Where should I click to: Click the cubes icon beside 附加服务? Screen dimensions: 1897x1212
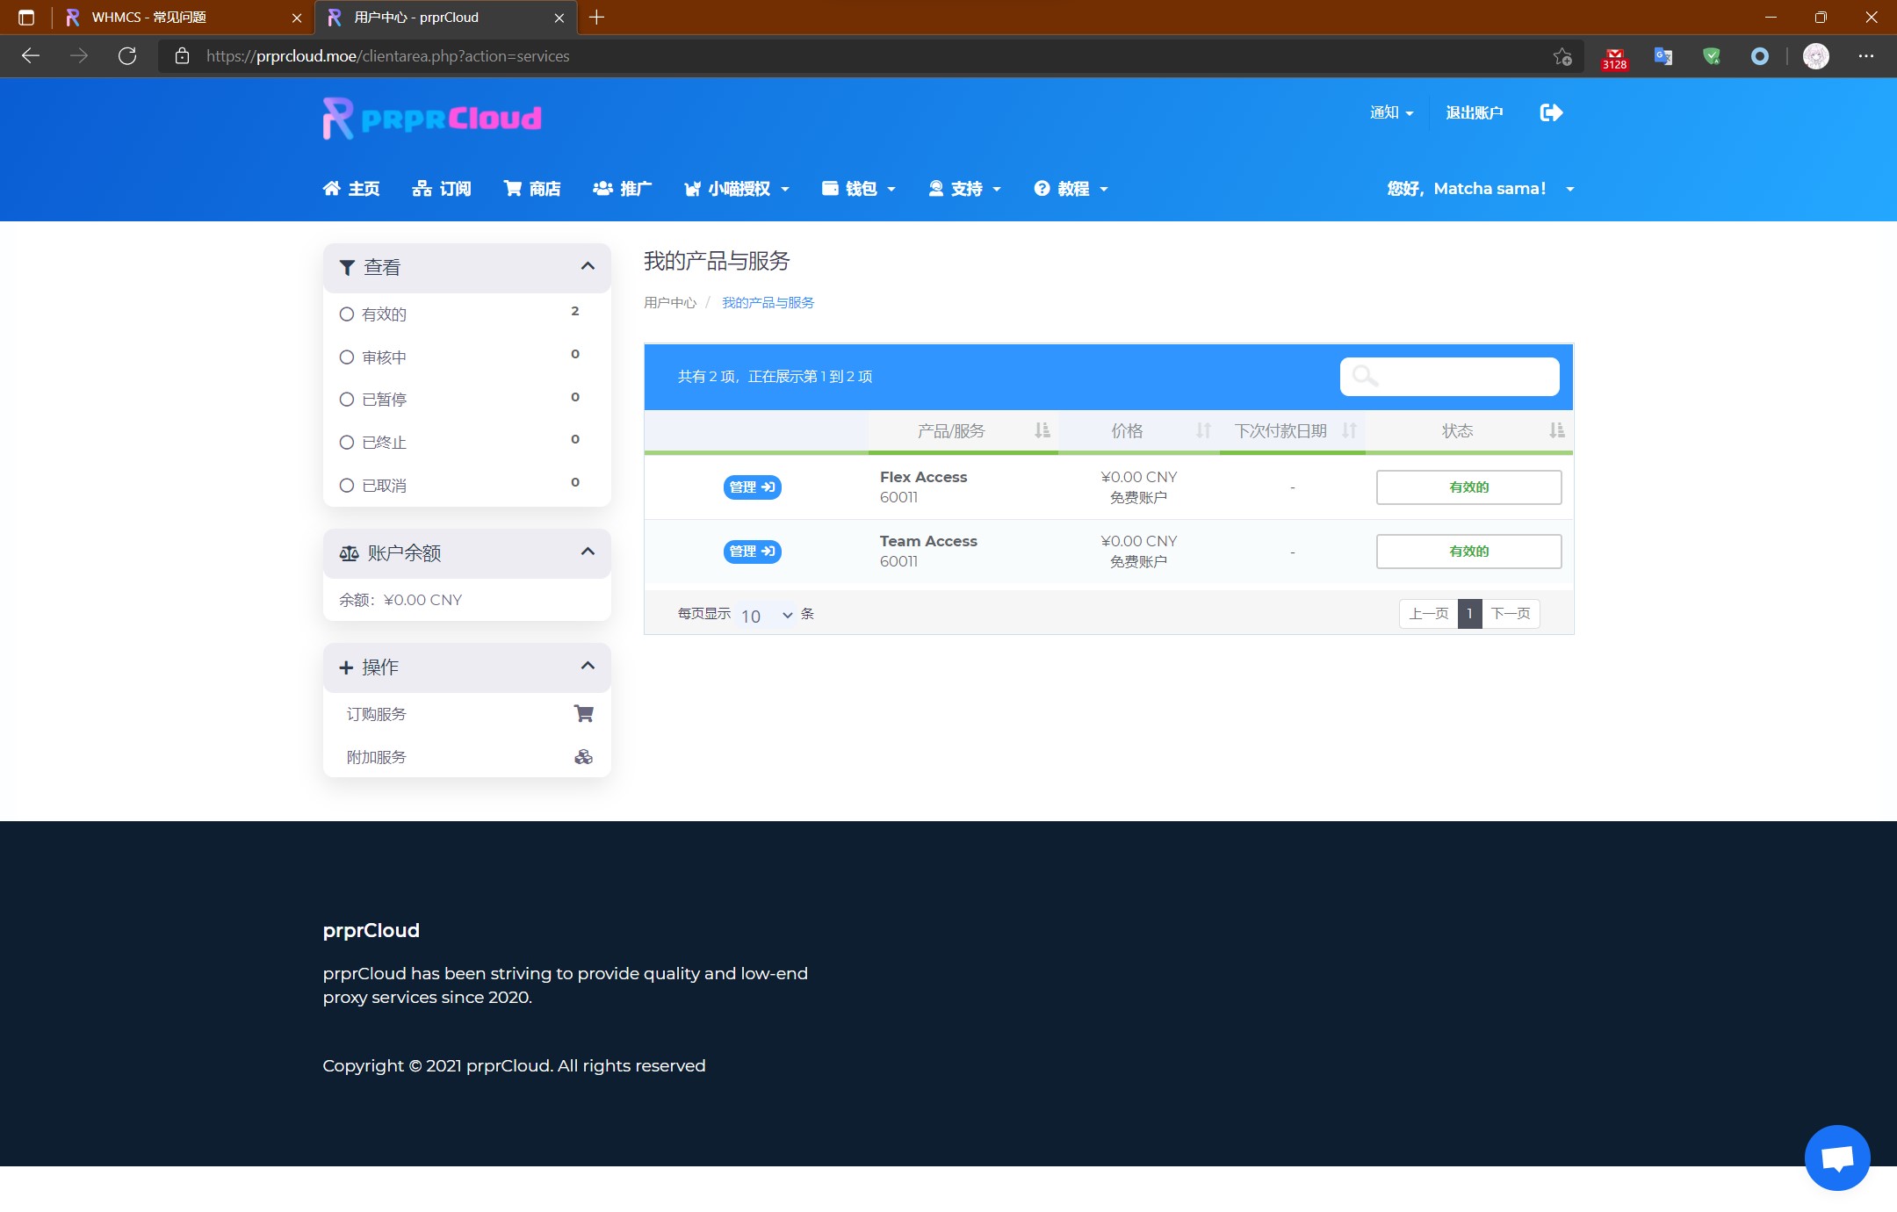[x=583, y=756]
